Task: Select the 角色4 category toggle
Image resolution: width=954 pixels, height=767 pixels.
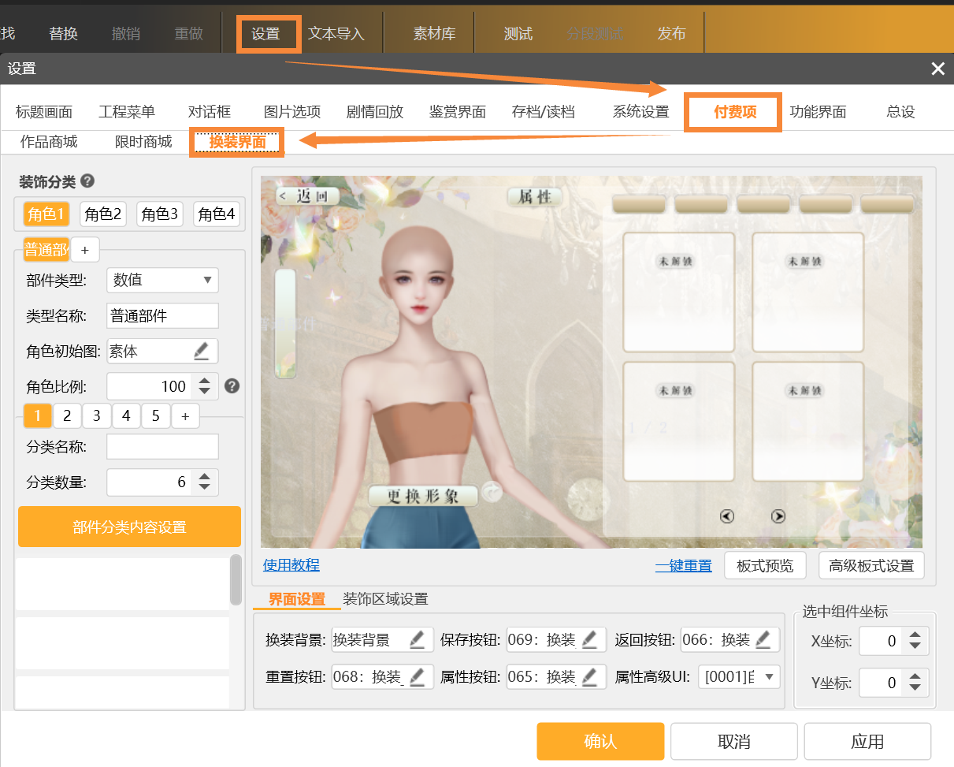Action: (217, 214)
